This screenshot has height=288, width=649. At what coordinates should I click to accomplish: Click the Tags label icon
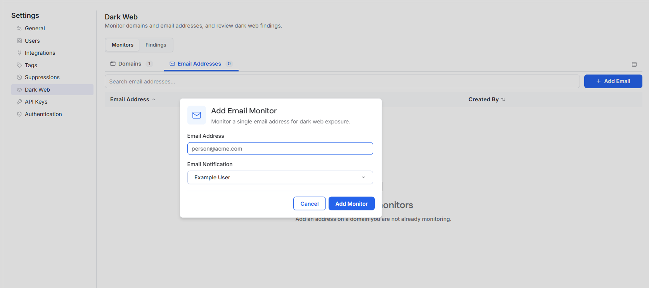19,65
